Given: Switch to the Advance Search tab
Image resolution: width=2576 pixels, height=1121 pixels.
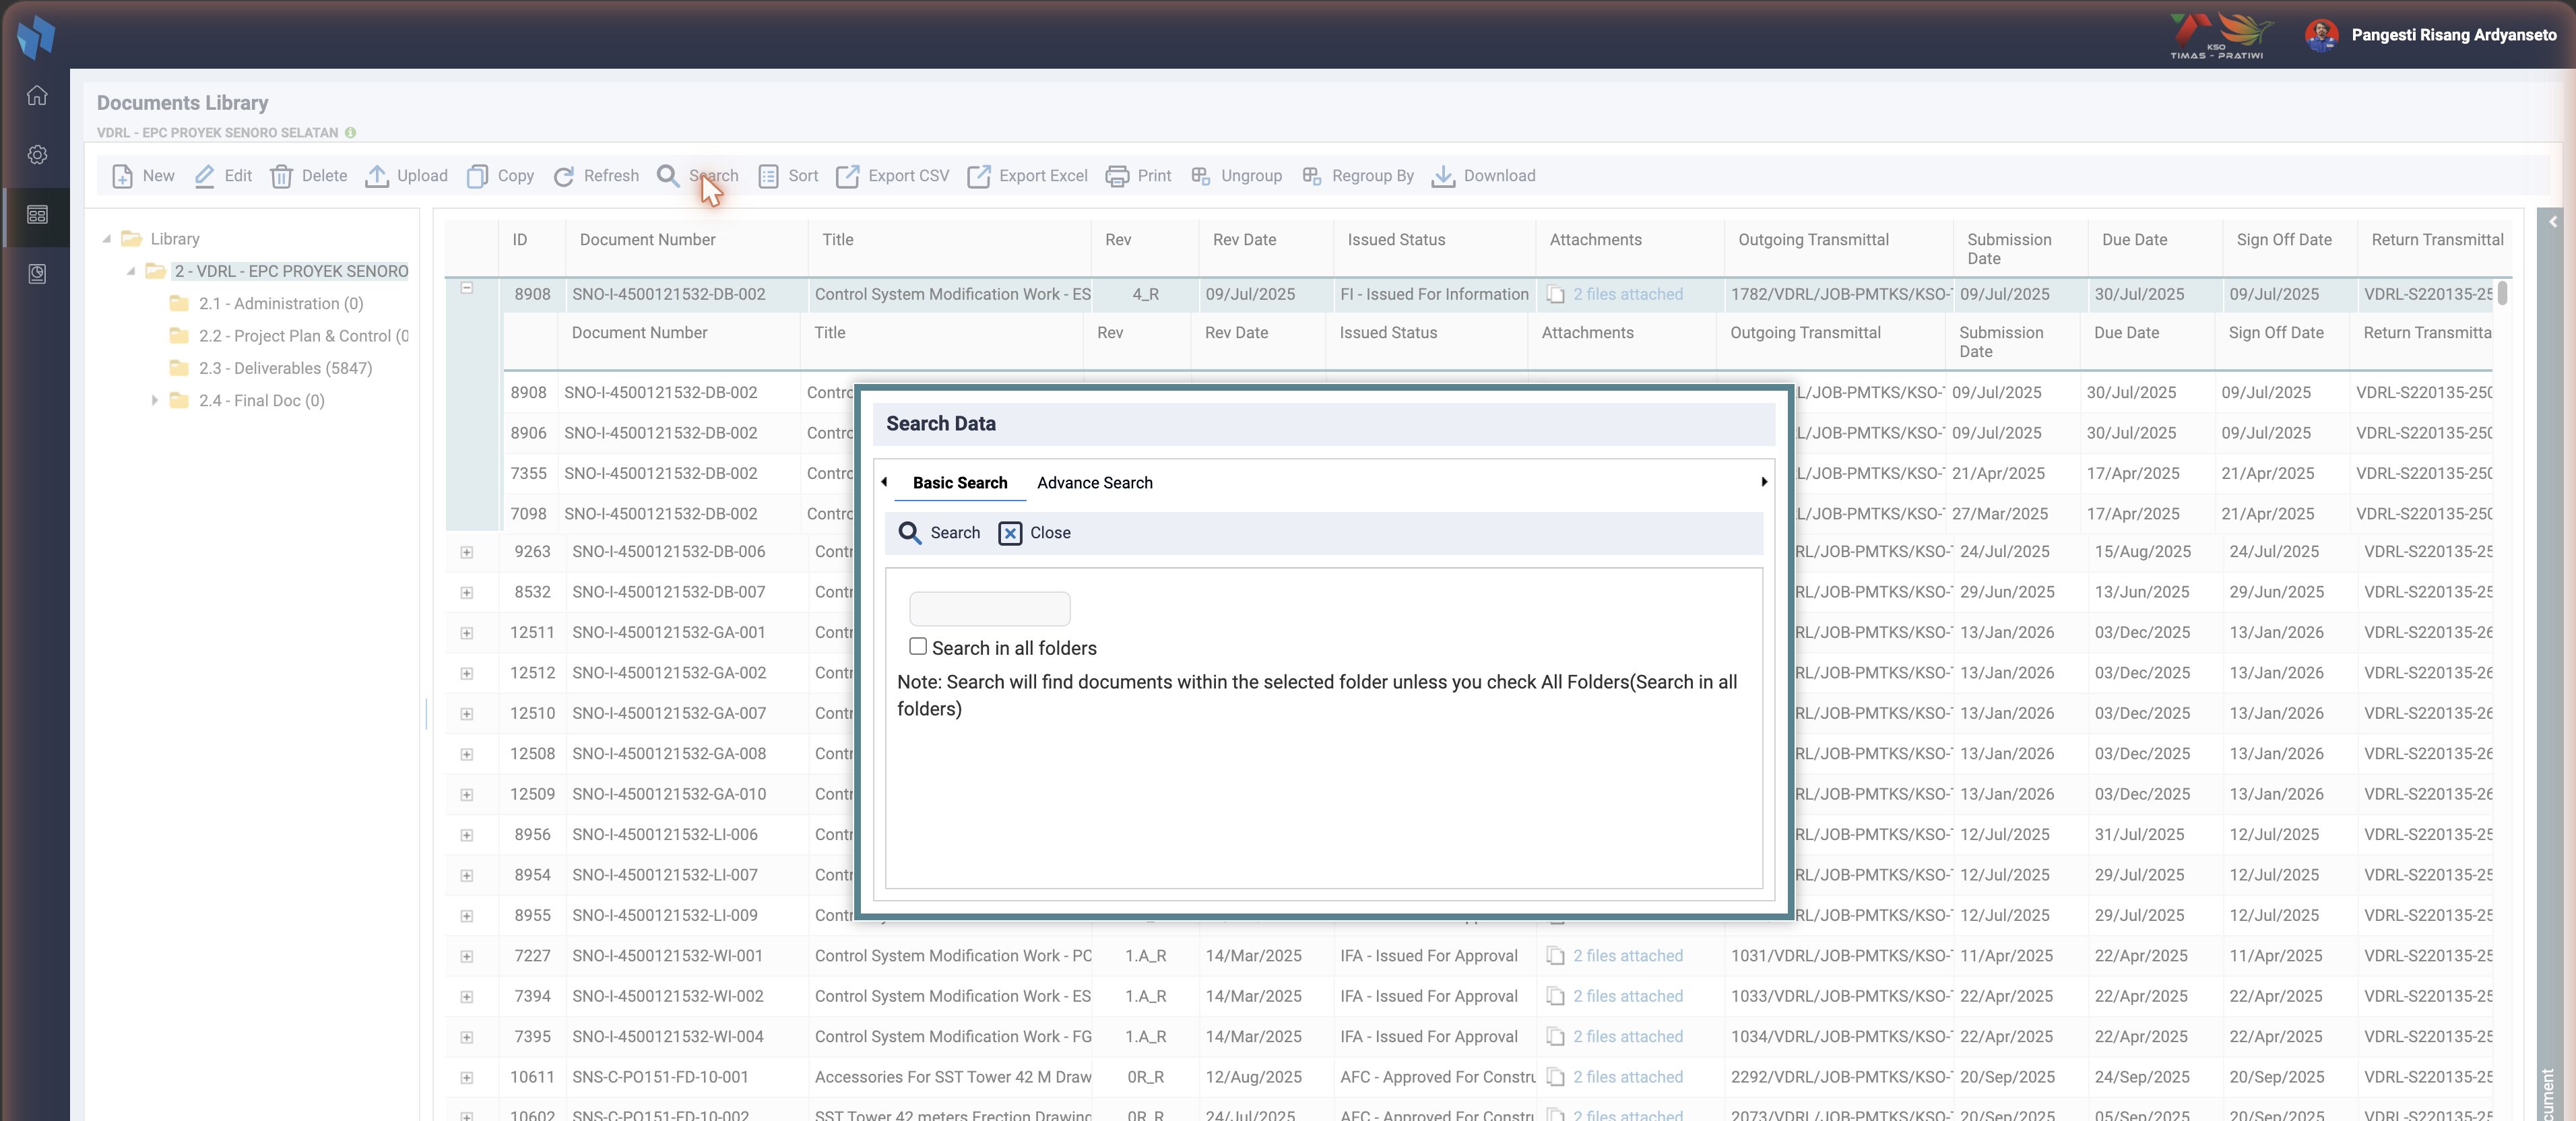Looking at the screenshot, I should [x=1095, y=483].
